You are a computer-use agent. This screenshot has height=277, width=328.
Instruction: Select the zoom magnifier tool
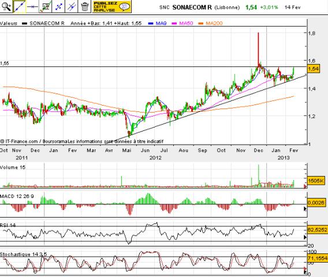point(6,7)
